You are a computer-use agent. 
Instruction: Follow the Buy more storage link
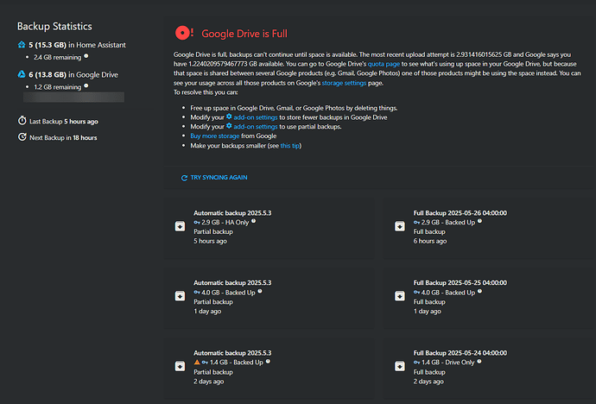coord(215,136)
